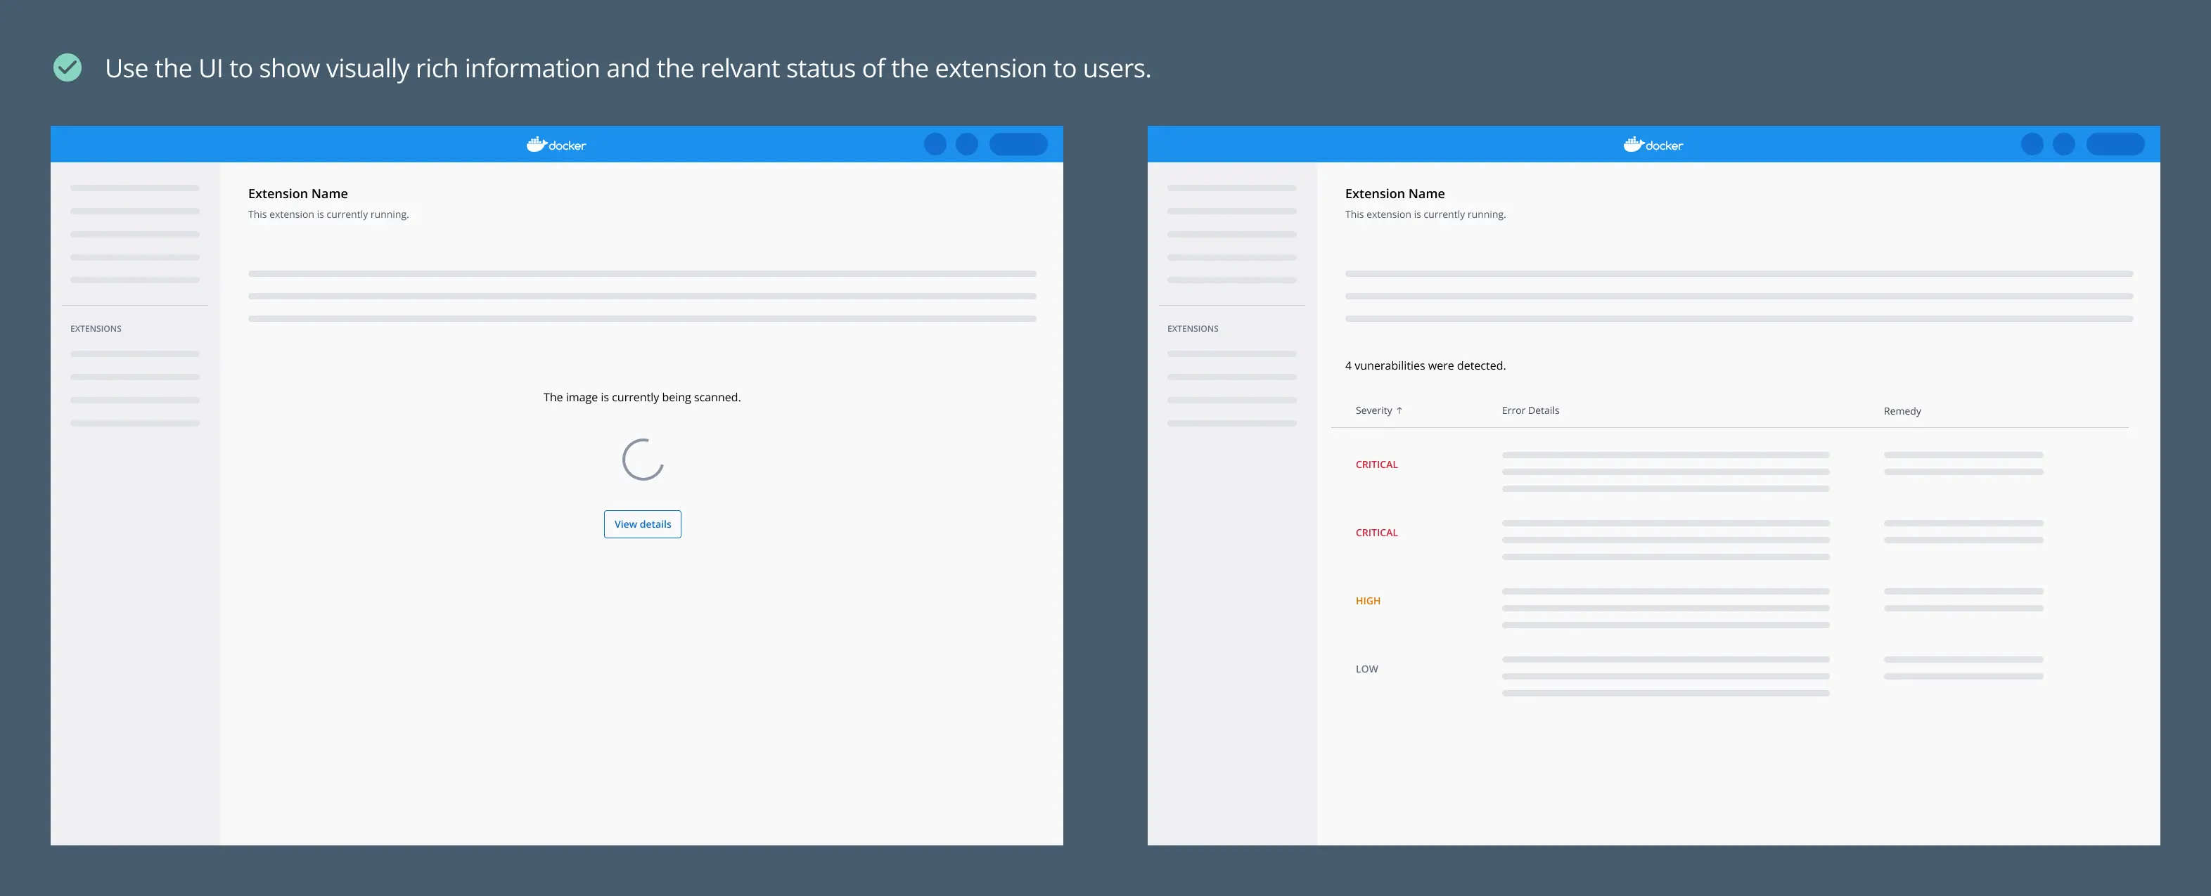Click the green checkmark icon beside guideline

(x=67, y=67)
